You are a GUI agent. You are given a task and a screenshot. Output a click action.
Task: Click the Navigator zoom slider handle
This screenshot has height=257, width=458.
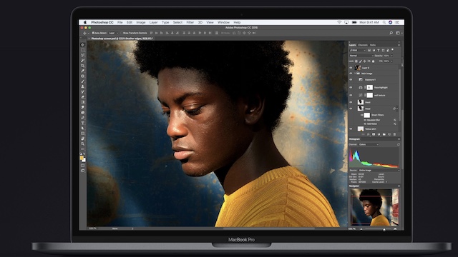click(x=384, y=229)
